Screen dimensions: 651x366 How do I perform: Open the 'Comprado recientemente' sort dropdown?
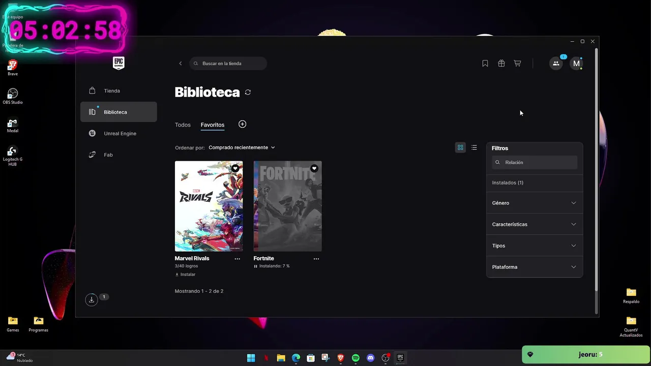click(242, 147)
